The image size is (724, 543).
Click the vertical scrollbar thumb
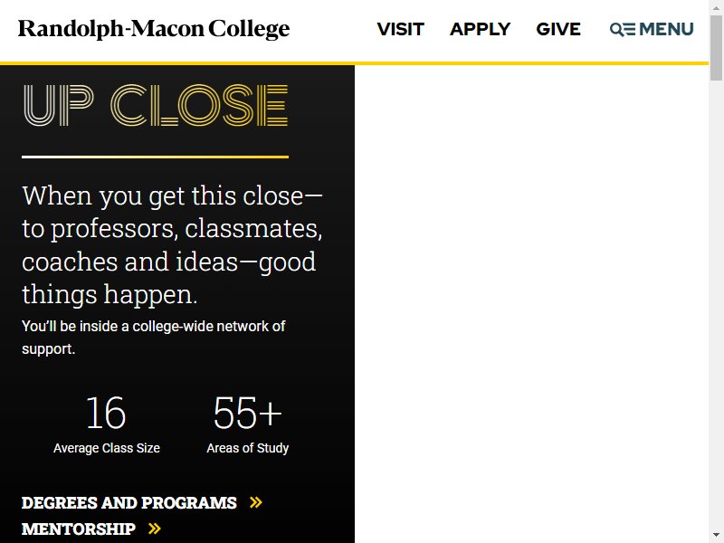coord(716,48)
